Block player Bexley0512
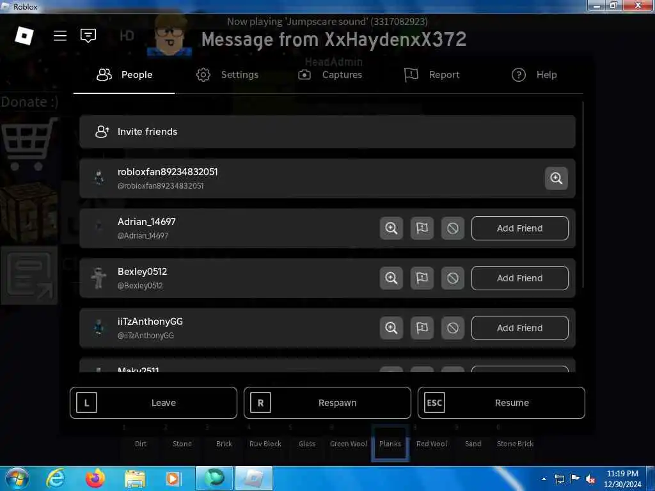The width and height of the screenshot is (655, 491). point(452,278)
